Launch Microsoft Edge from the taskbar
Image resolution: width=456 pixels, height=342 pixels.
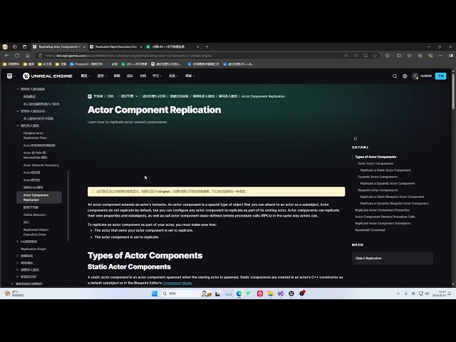[239, 294]
